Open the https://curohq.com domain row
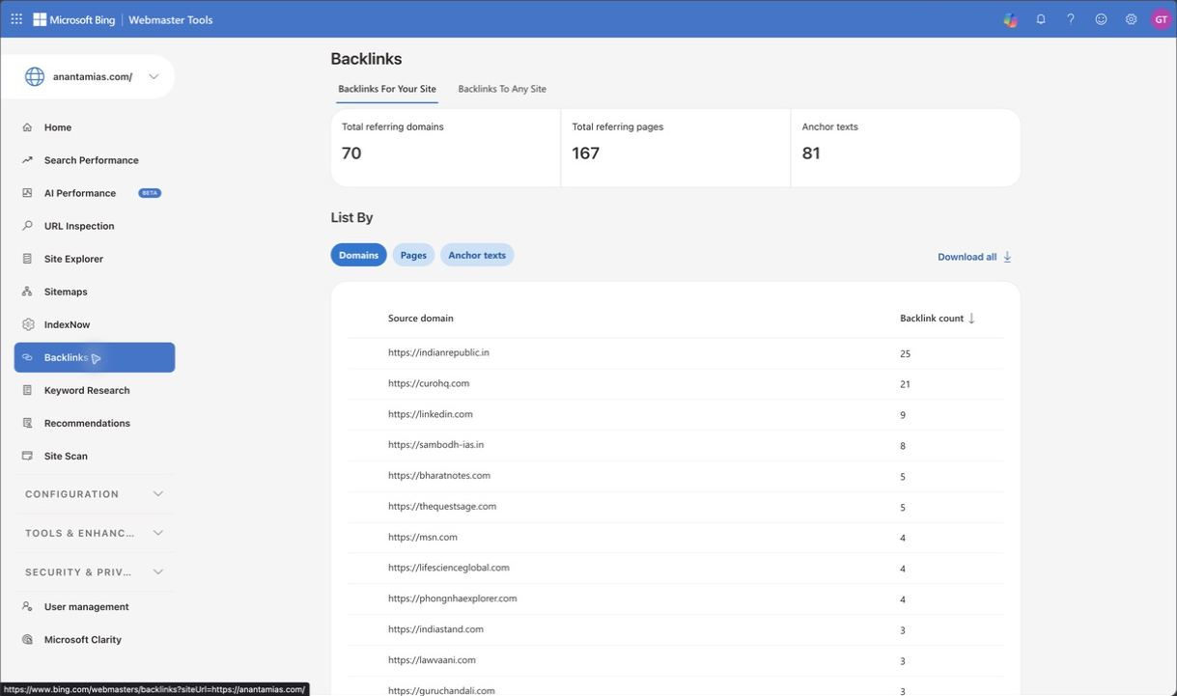Screen dimensions: 1177x696 [x=676, y=384]
